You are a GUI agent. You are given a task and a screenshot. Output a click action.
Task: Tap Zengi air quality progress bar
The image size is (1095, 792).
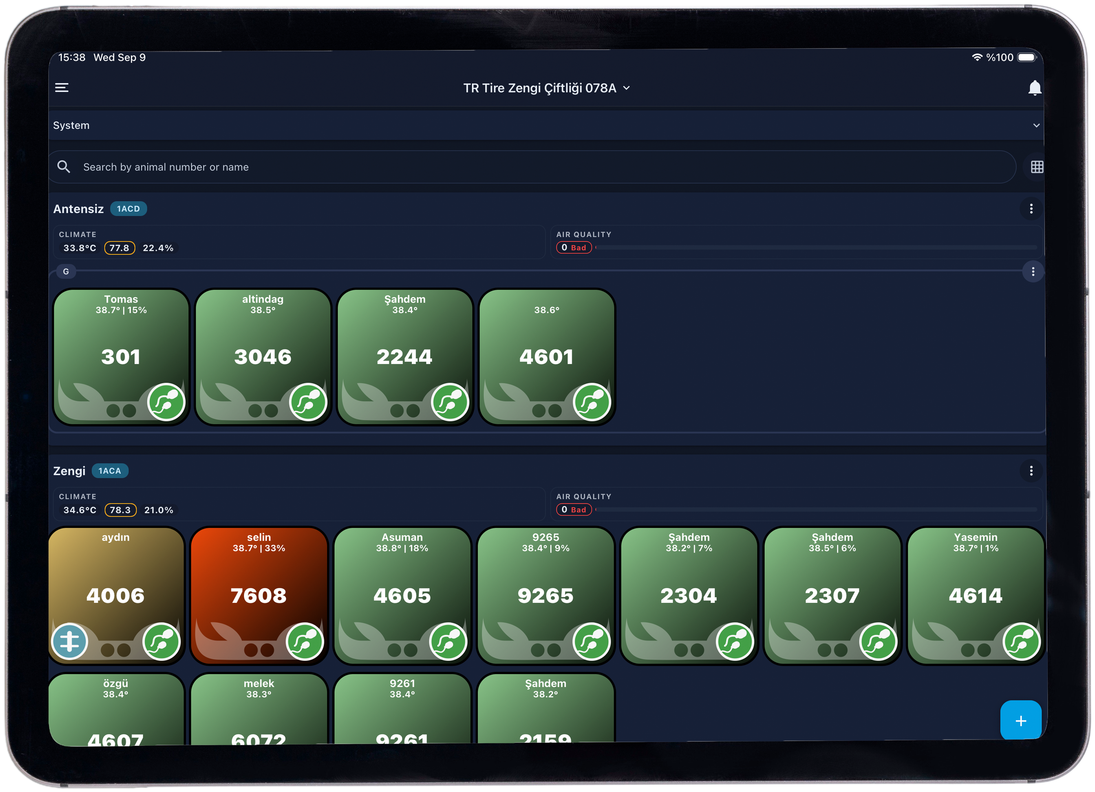click(816, 509)
